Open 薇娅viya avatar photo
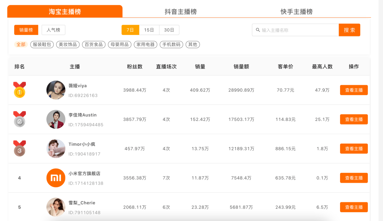The width and height of the screenshot is (383, 221). pyautogui.click(x=56, y=90)
